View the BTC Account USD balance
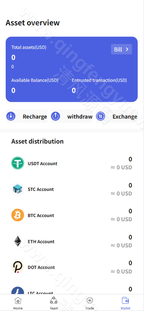Screen dimensions: 144x311 click(x=121, y=219)
